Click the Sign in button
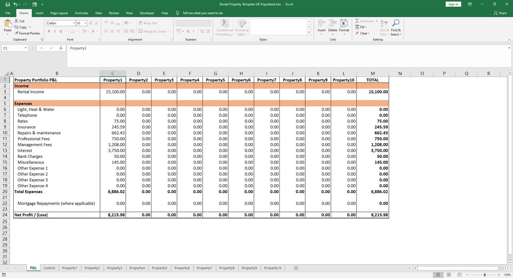This screenshot has height=278, width=513. click(x=453, y=4)
